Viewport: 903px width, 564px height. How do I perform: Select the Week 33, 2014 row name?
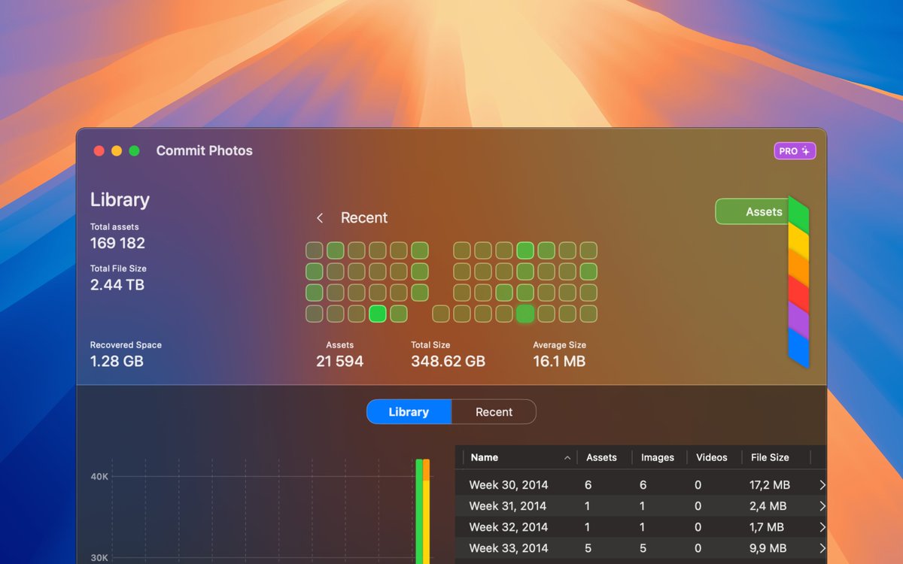tap(509, 548)
